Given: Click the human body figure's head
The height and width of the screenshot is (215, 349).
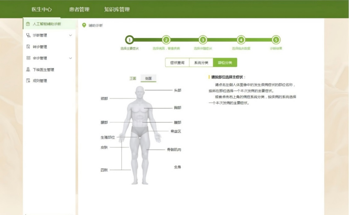Looking at the screenshot, I should (x=140, y=92).
